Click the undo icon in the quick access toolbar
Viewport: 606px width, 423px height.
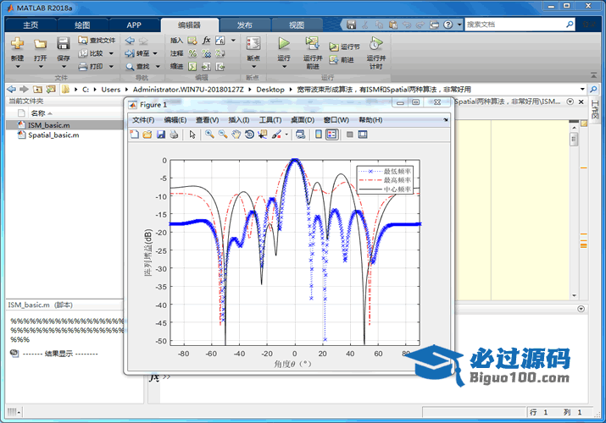407,25
